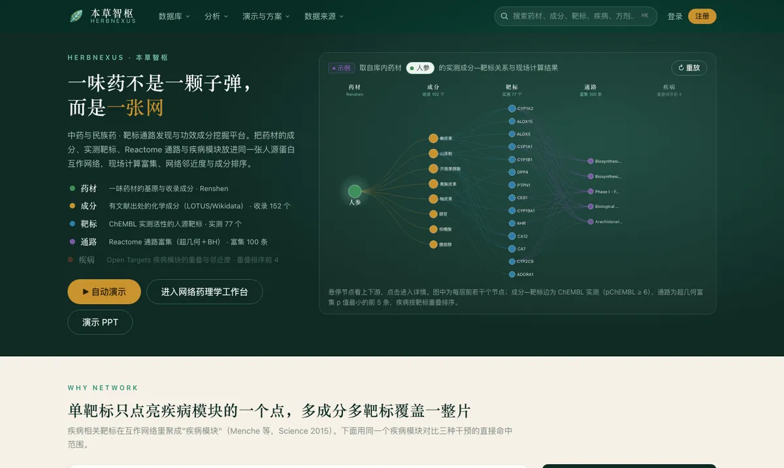The height and width of the screenshot is (468, 784).
Task: Click the 成分 收录 152 column header
Action: 433,90
